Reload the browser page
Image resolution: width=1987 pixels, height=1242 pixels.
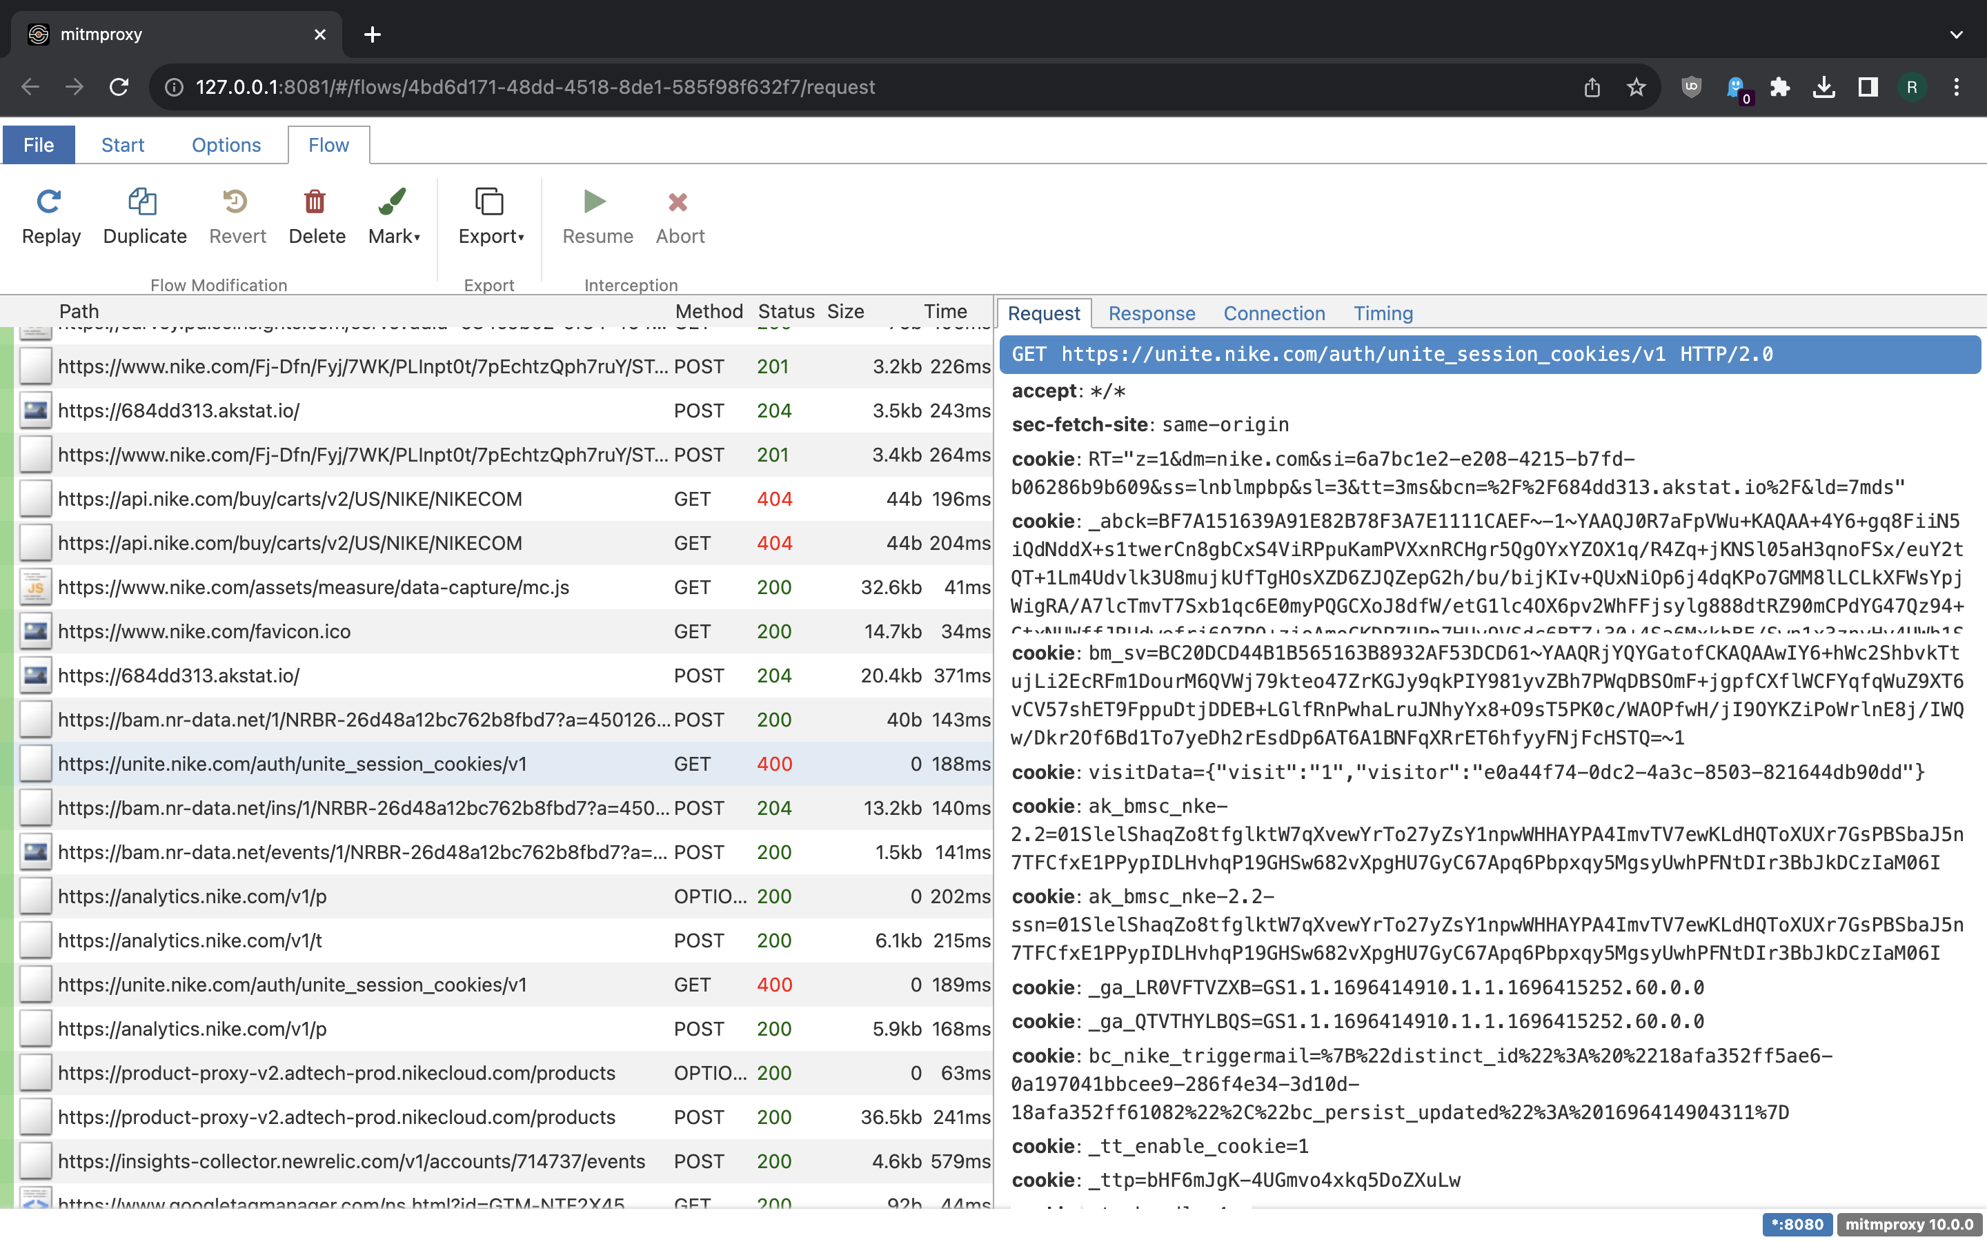119,87
